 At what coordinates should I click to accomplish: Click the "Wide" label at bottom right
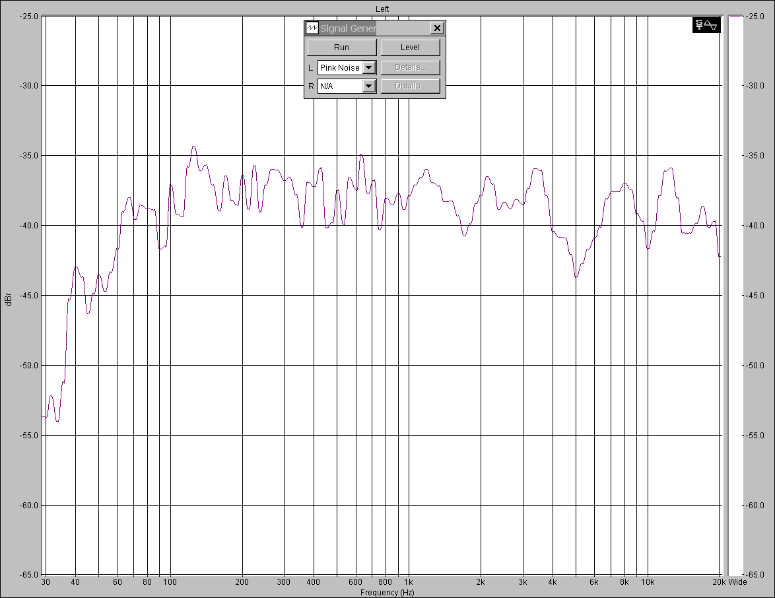(x=737, y=582)
